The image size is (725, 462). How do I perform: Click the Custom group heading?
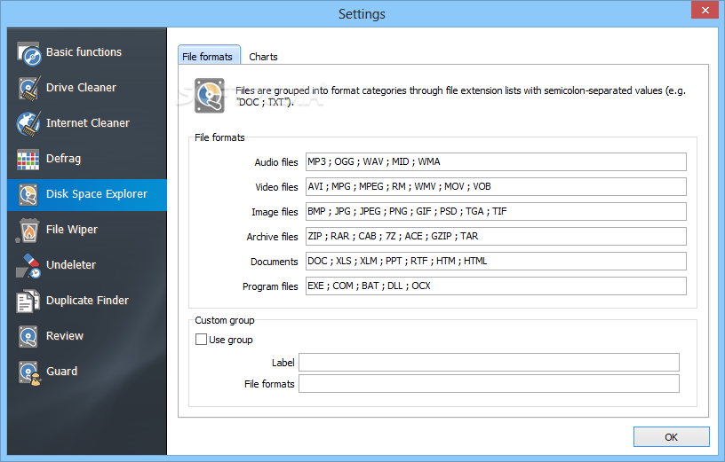click(x=225, y=320)
